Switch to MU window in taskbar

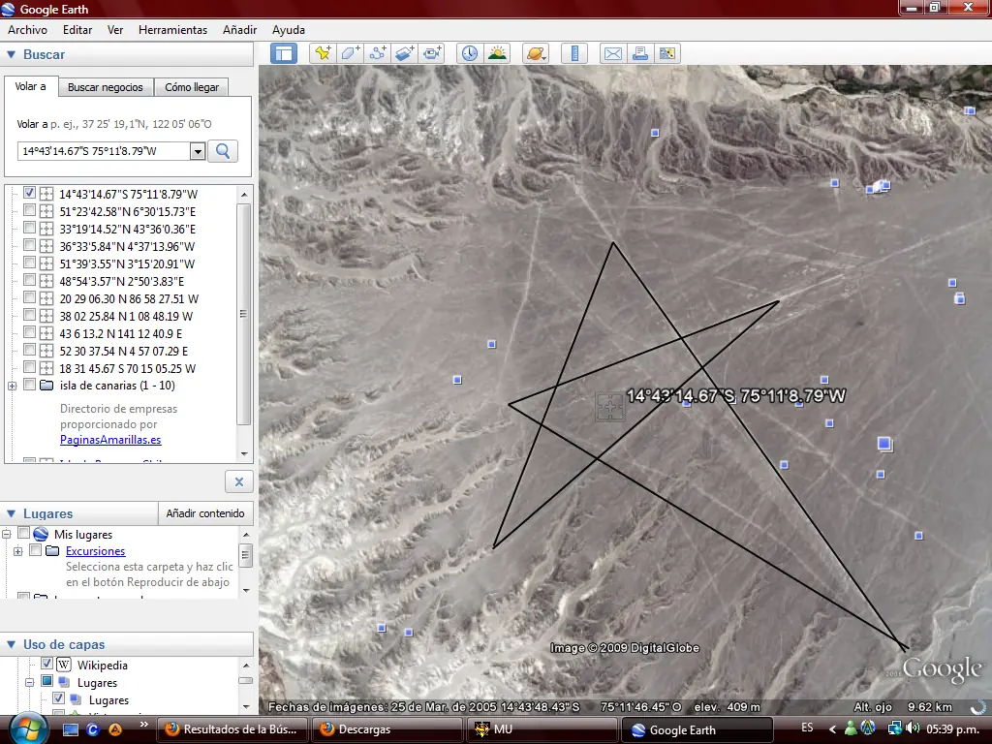point(542,729)
